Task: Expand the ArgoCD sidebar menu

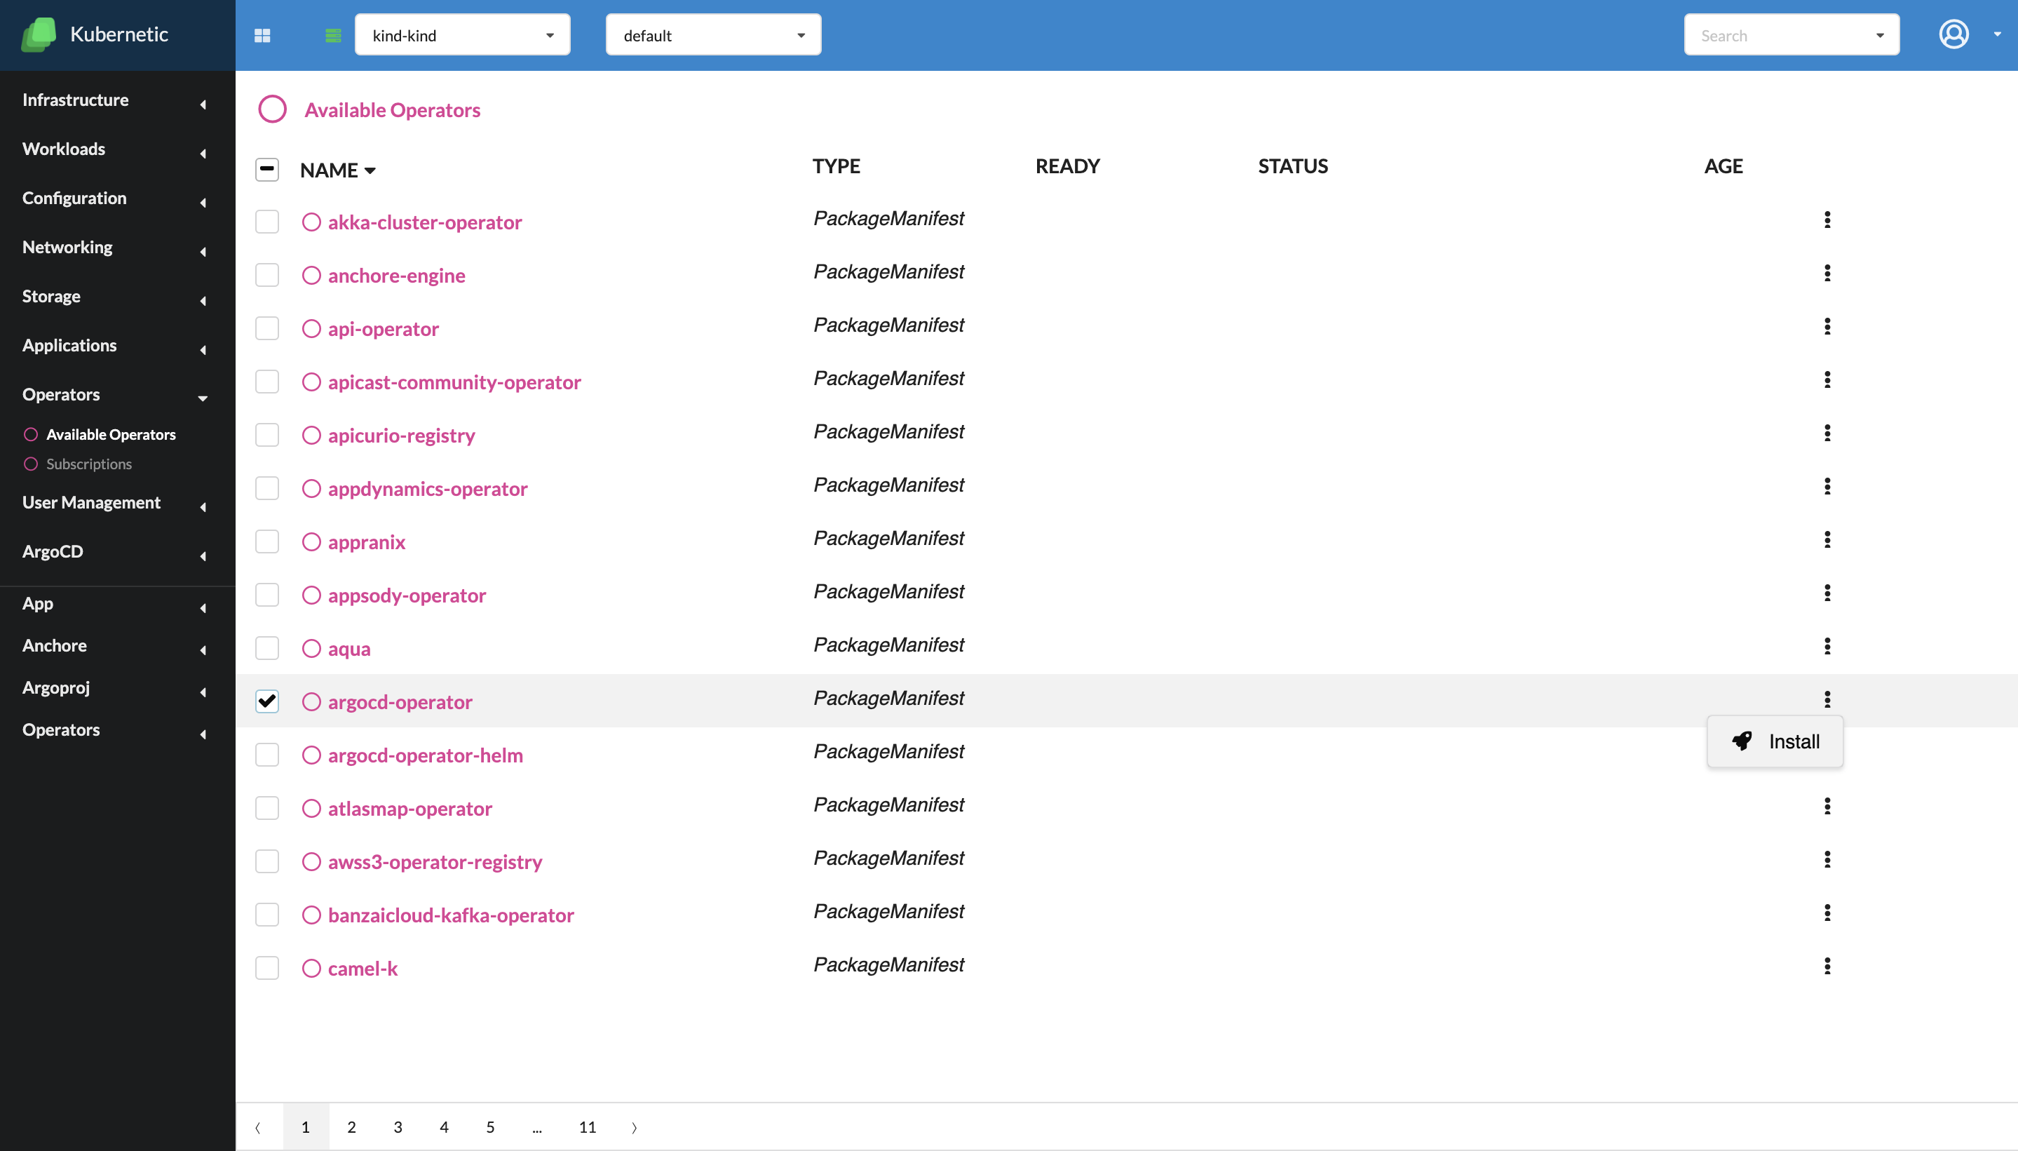Action: [118, 552]
